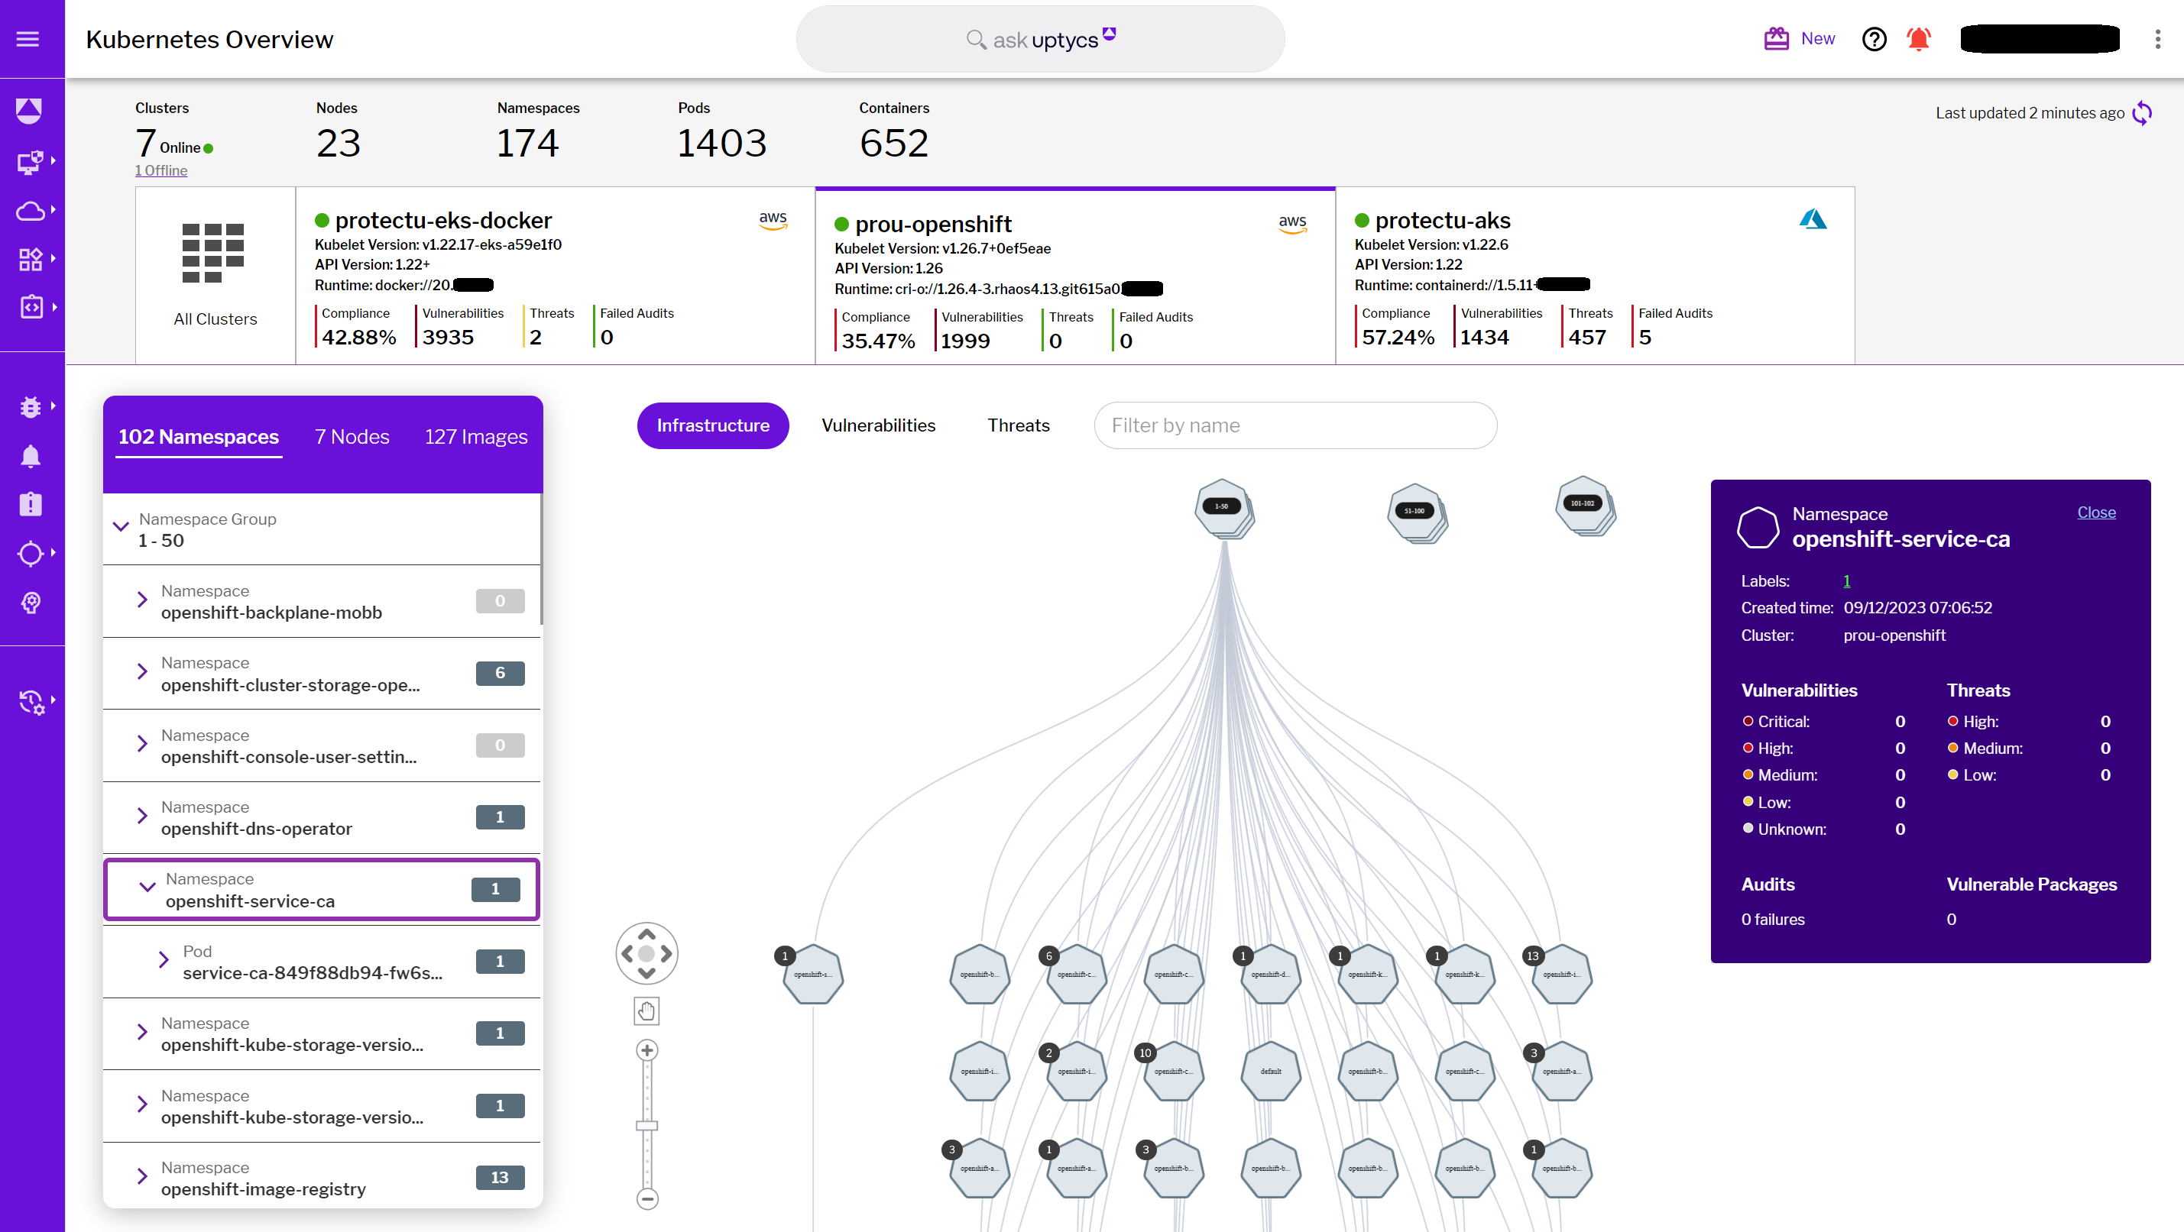The height and width of the screenshot is (1232, 2184).
Task: Click the 1 Offline clusters link
Action: click(160, 170)
